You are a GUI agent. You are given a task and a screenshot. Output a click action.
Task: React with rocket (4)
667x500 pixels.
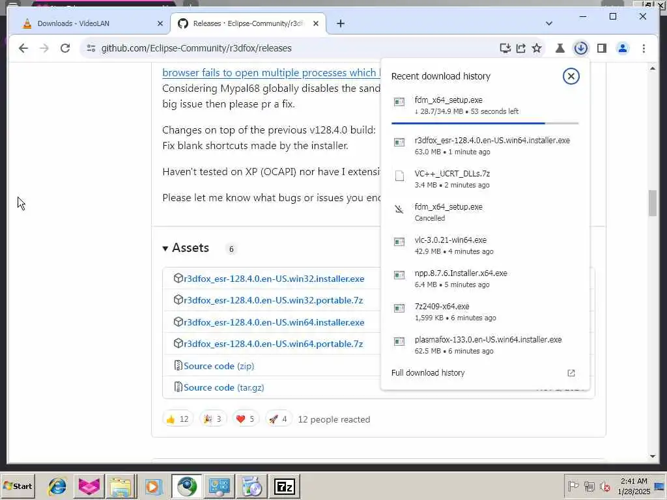click(278, 419)
